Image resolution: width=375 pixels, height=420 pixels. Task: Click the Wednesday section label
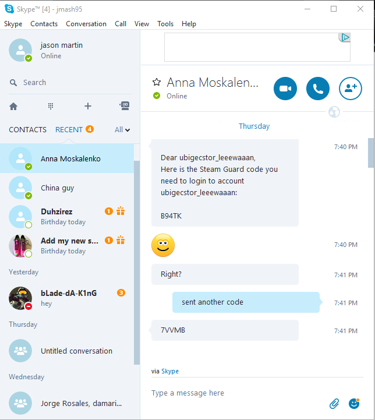coord(27,377)
